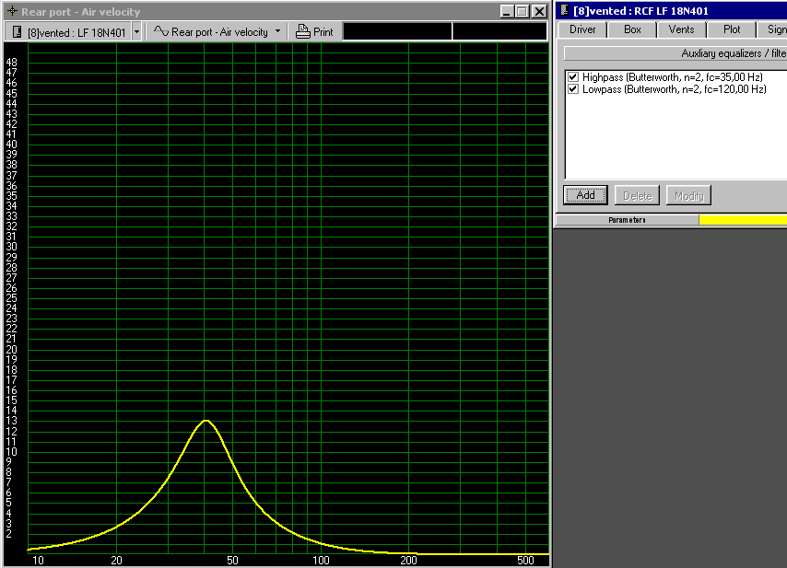This screenshot has width=787, height=568.
Task: Close the Rear port - Air velocity window
Action: (539, 12)
